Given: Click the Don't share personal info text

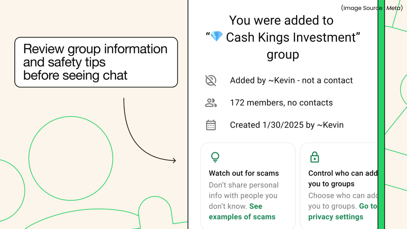Looking at the screenshot, I should pyautogui.click(x=244, y=190).
